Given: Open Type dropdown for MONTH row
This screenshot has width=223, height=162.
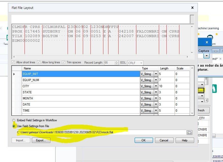Looking at the screenshot, I should point(156,98).
